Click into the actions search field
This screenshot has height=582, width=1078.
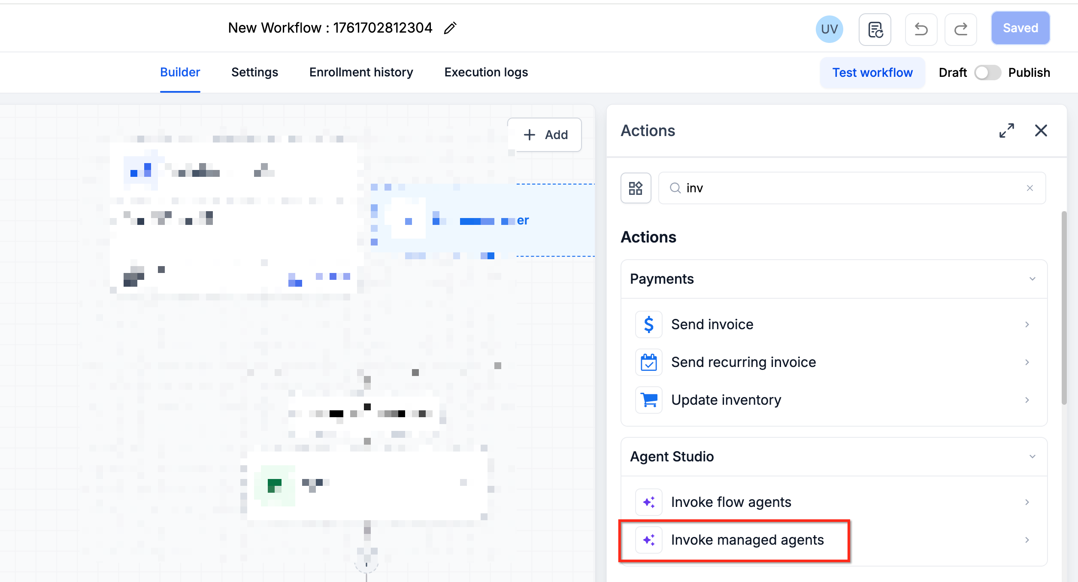(x=852, y=188)
